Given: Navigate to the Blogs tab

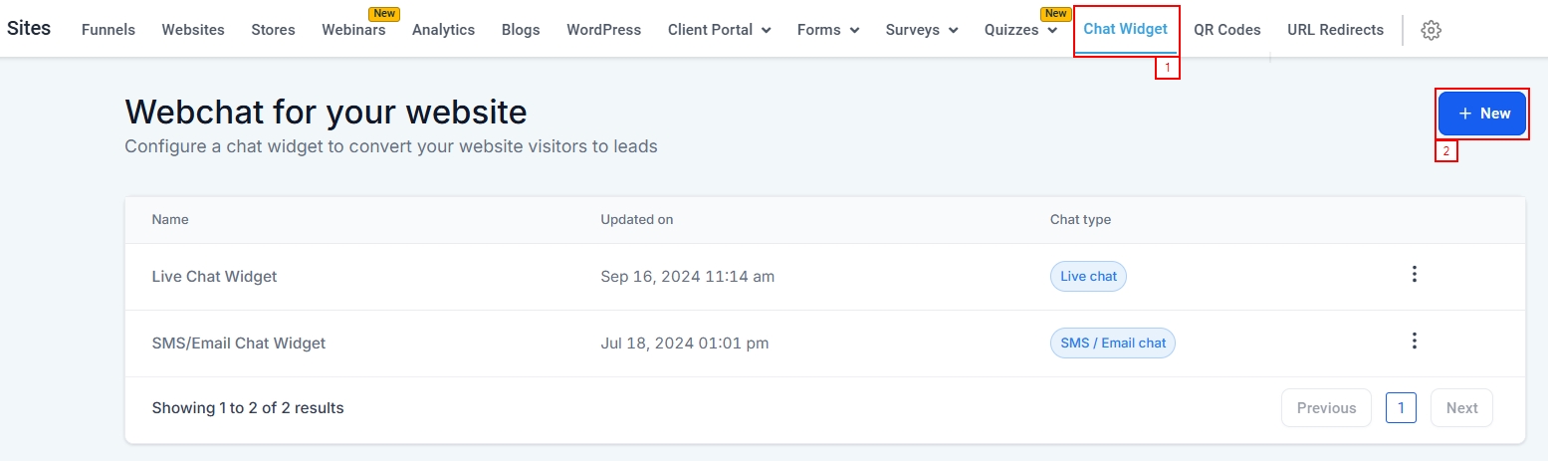Looking at the screenshot, I should click(521, 30).
